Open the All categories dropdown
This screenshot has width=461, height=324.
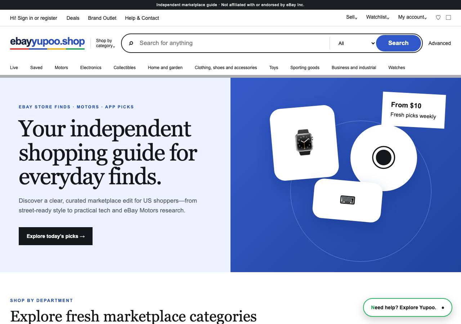(357, 43)
